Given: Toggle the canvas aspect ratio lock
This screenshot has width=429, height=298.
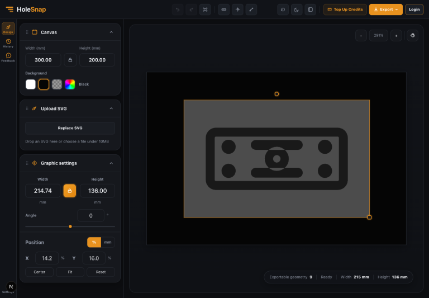Looking at the screenshot, I should click(70, 60).
